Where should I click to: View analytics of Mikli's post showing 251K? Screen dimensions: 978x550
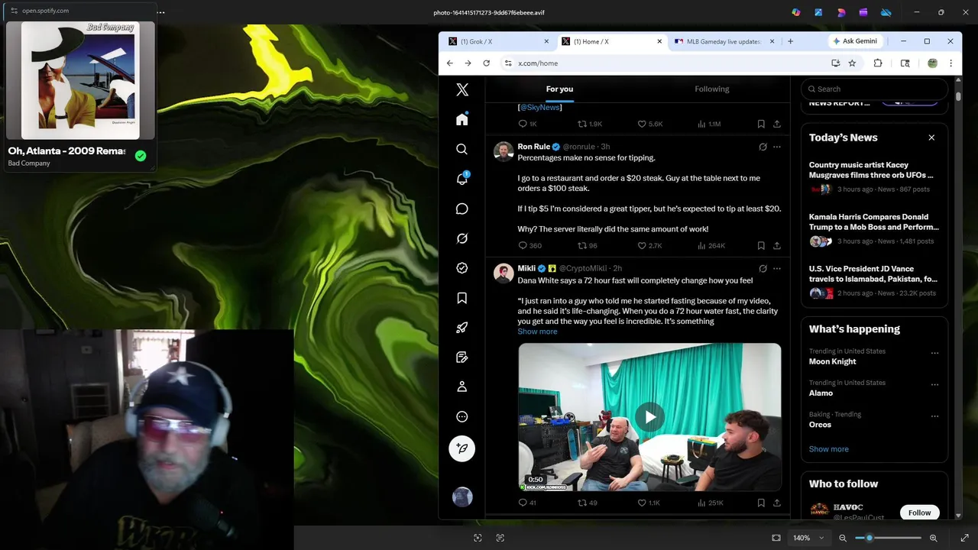point(710,503)
